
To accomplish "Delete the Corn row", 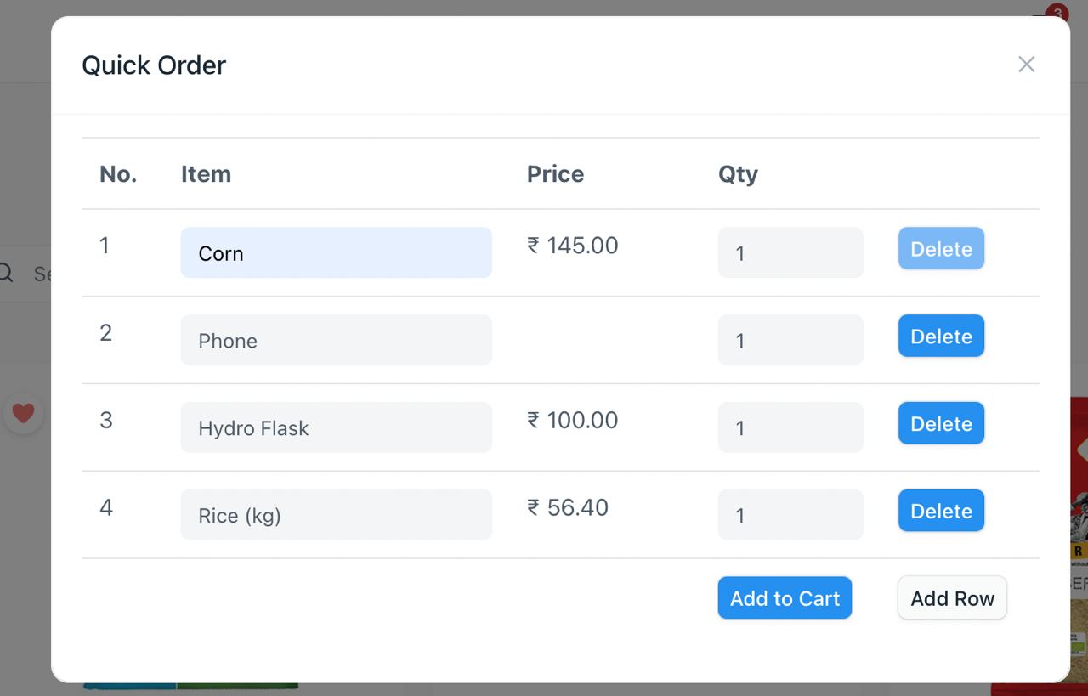I will (942, 249).
